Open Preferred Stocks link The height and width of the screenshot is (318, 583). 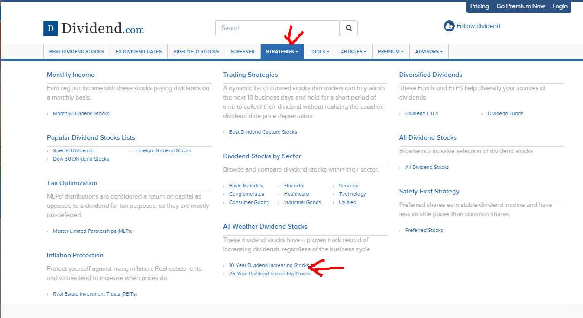click(x=424, y=230)
